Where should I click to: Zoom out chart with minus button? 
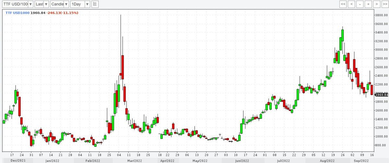pos(360,4)
